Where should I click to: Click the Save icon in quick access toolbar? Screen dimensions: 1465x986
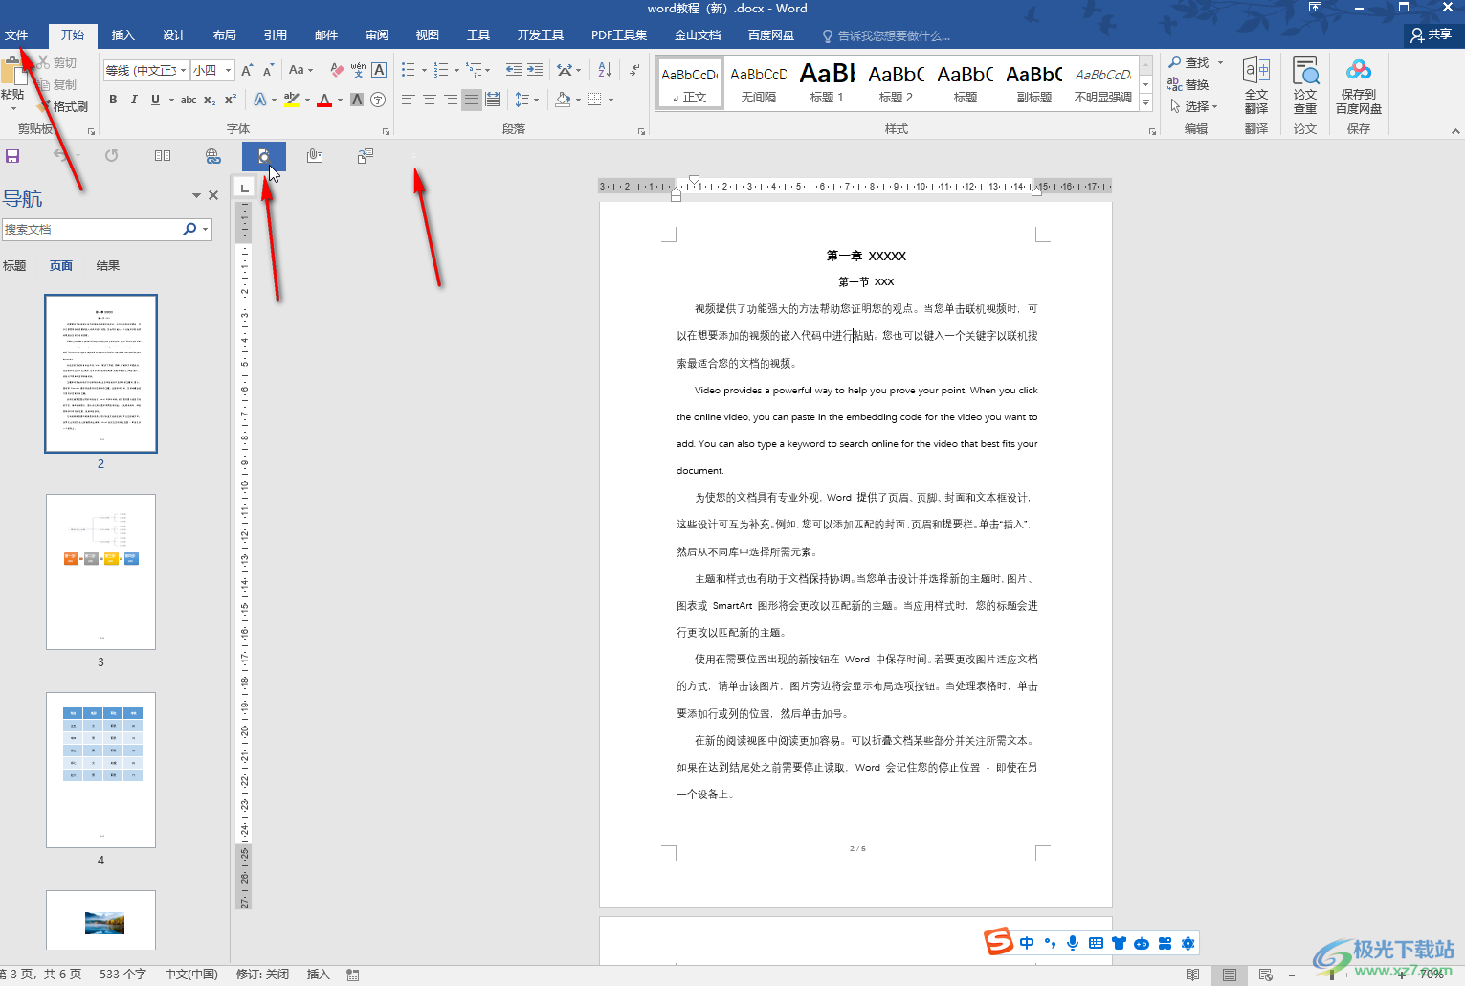[x=12, y=155]
